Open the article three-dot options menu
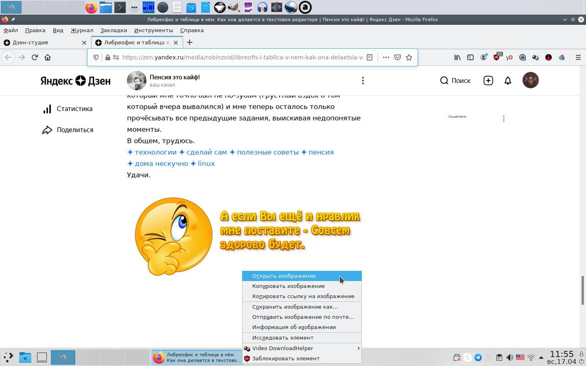Viewport: 586px width, 366px height. [x=363, y=81]
